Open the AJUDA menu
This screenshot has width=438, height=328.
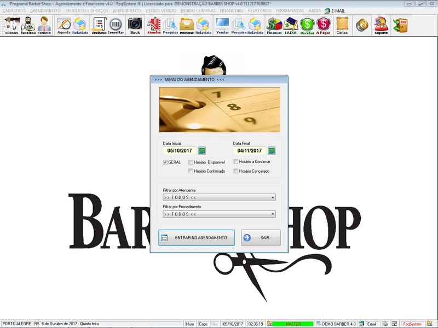click(x=314, y=10)
